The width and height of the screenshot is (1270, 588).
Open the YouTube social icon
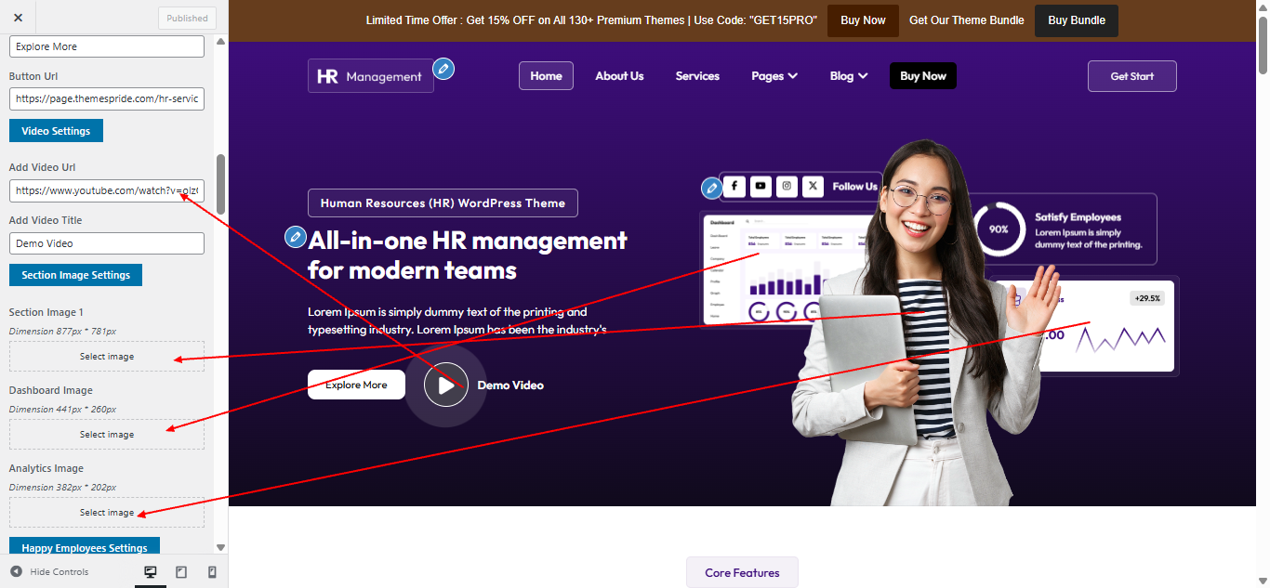761,187
